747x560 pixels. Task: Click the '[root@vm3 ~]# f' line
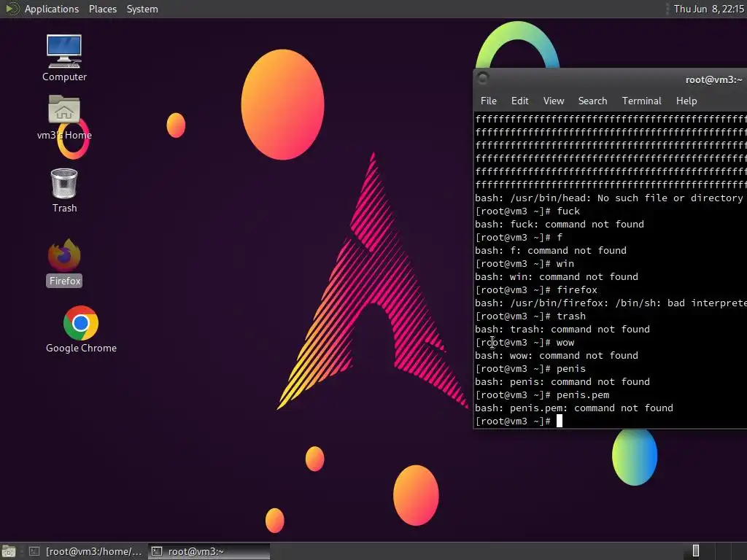[519, 237]
